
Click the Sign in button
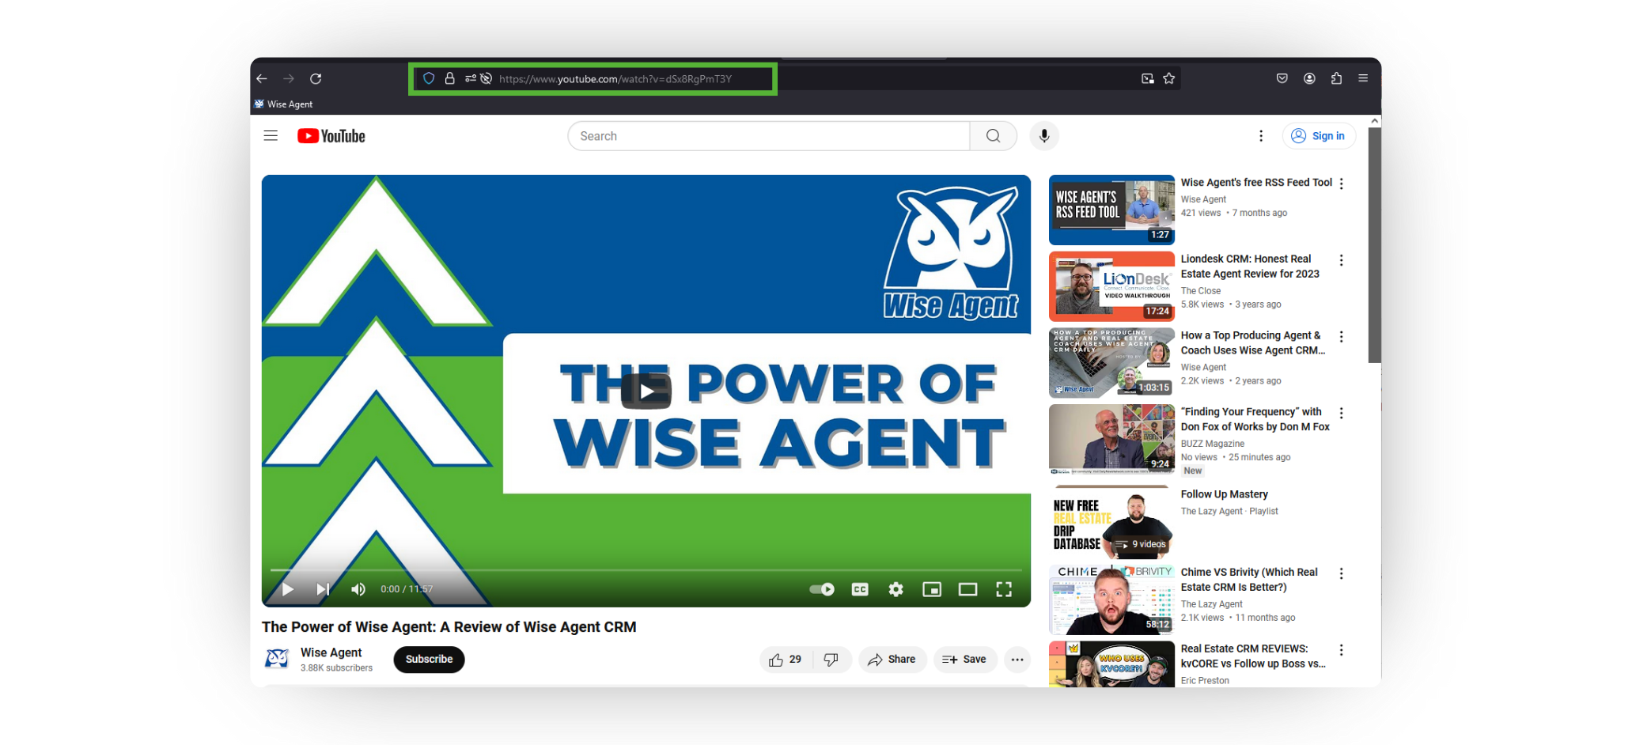(x=1319, y=136)
